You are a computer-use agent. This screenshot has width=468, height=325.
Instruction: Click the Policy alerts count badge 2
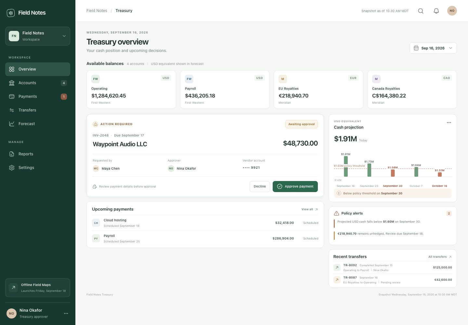pyautogui.click(x=449, y=214)
